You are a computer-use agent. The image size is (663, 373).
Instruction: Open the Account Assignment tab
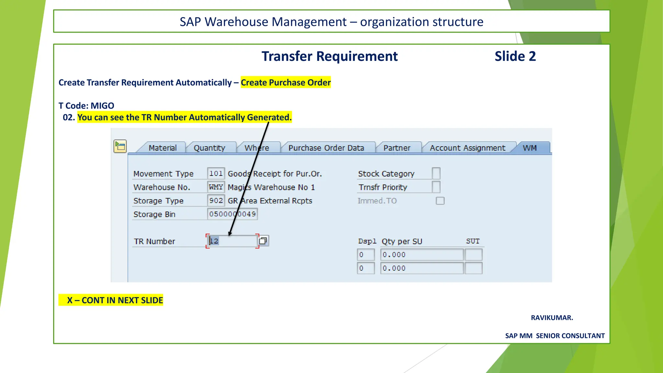point(467,148)
